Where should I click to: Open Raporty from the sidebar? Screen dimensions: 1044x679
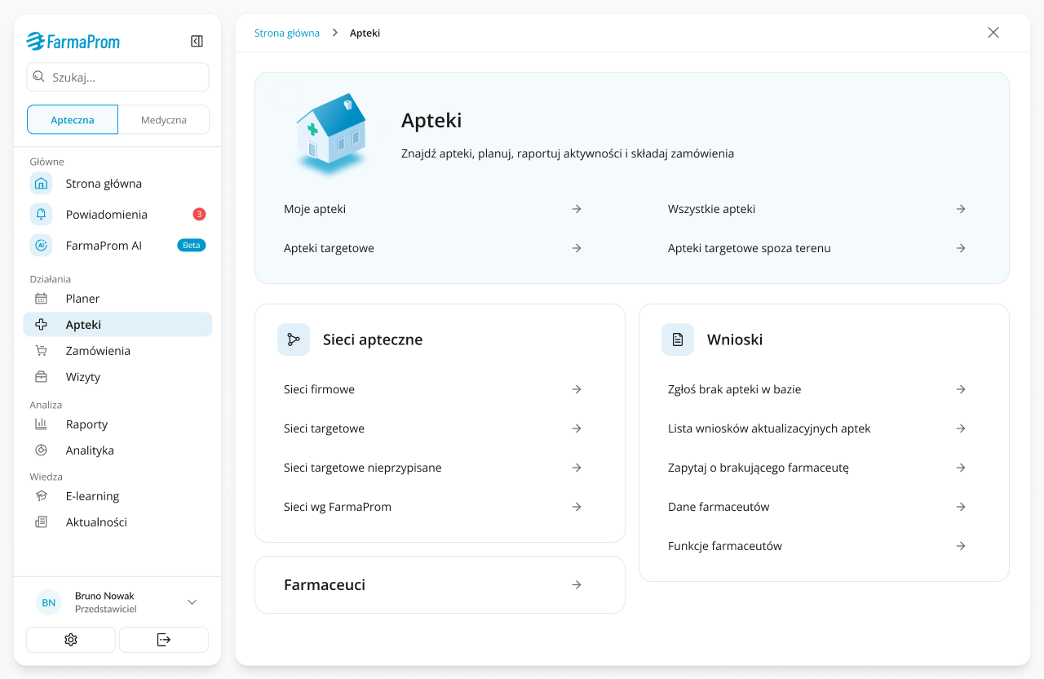(117, 424)
